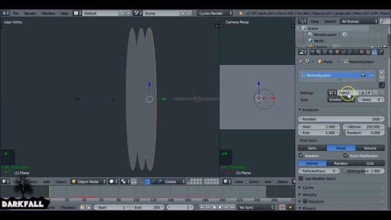The height and width of the screenshot is (220, 391).
Task: Open the Scene properties tab
Action: pyautogui.click(x=325, y=52)
